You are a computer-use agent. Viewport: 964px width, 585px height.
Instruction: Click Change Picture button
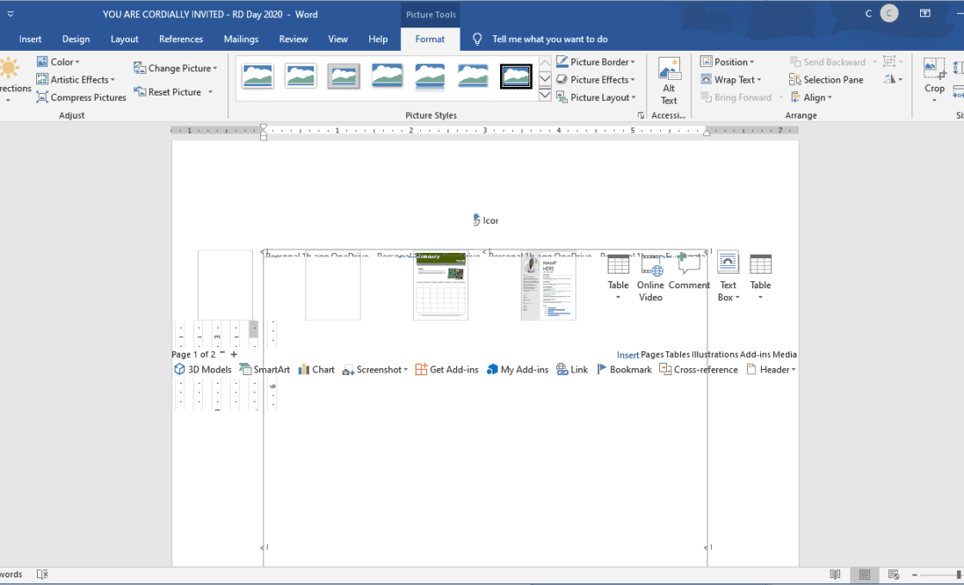coord(176,69)
